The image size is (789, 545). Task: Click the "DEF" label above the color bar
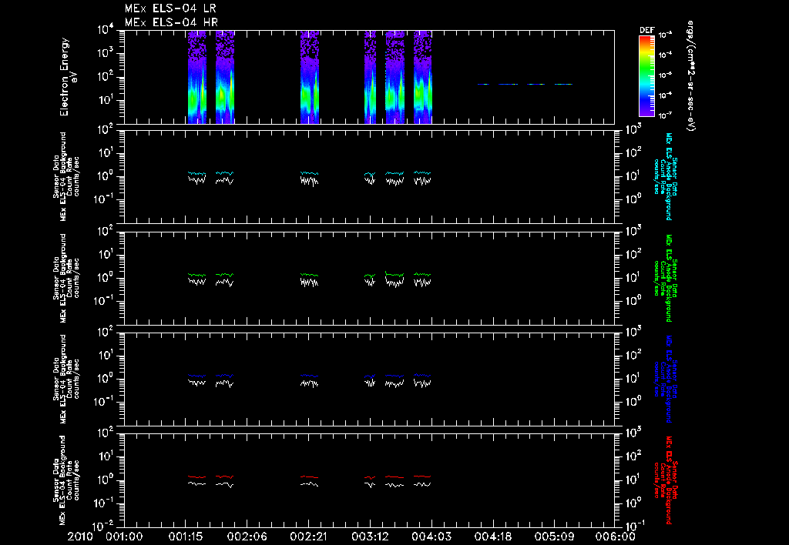(646, 30)
